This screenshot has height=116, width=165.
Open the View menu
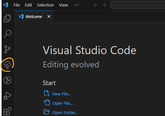63,5
